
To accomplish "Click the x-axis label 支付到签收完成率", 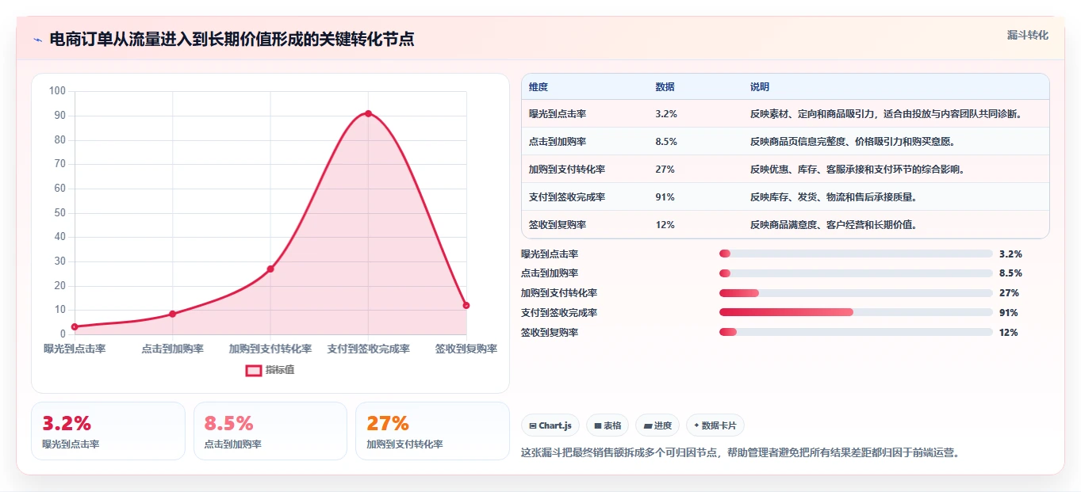I will (x=369, y=349).
